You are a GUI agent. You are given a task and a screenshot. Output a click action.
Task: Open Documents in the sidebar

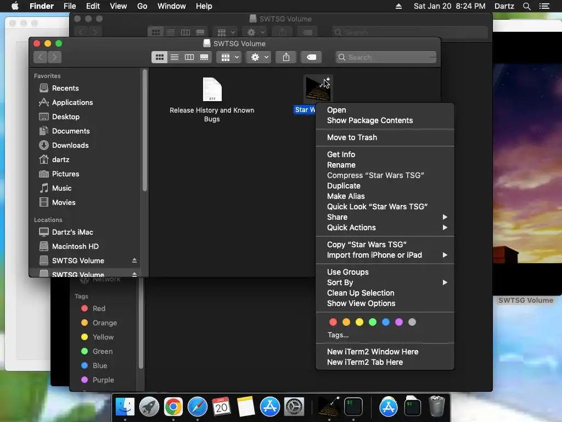pos(71,131)
